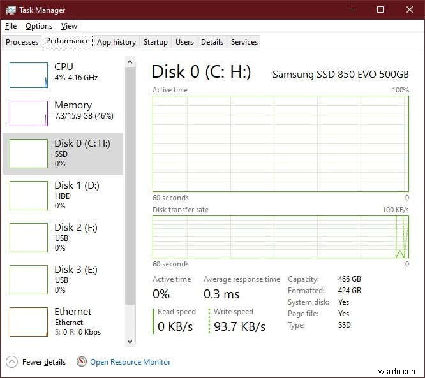The image size is (425, 378).
Task: Click the Resource Monitor gauge icon
Action: [x=81, y=361]
